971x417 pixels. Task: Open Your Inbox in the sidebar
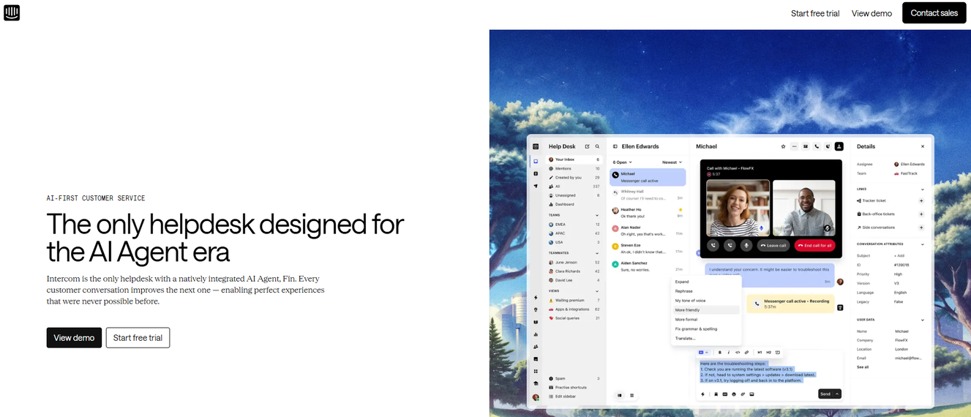pos(574,159)
